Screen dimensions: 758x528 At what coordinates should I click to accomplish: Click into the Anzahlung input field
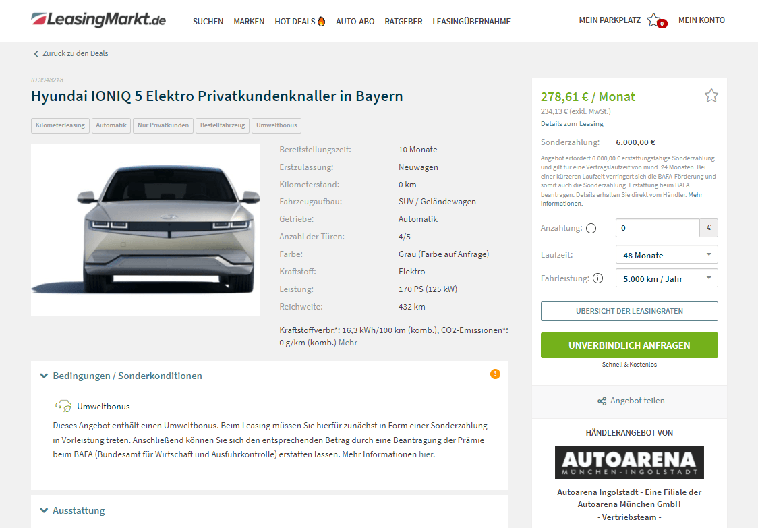point(658,228)
